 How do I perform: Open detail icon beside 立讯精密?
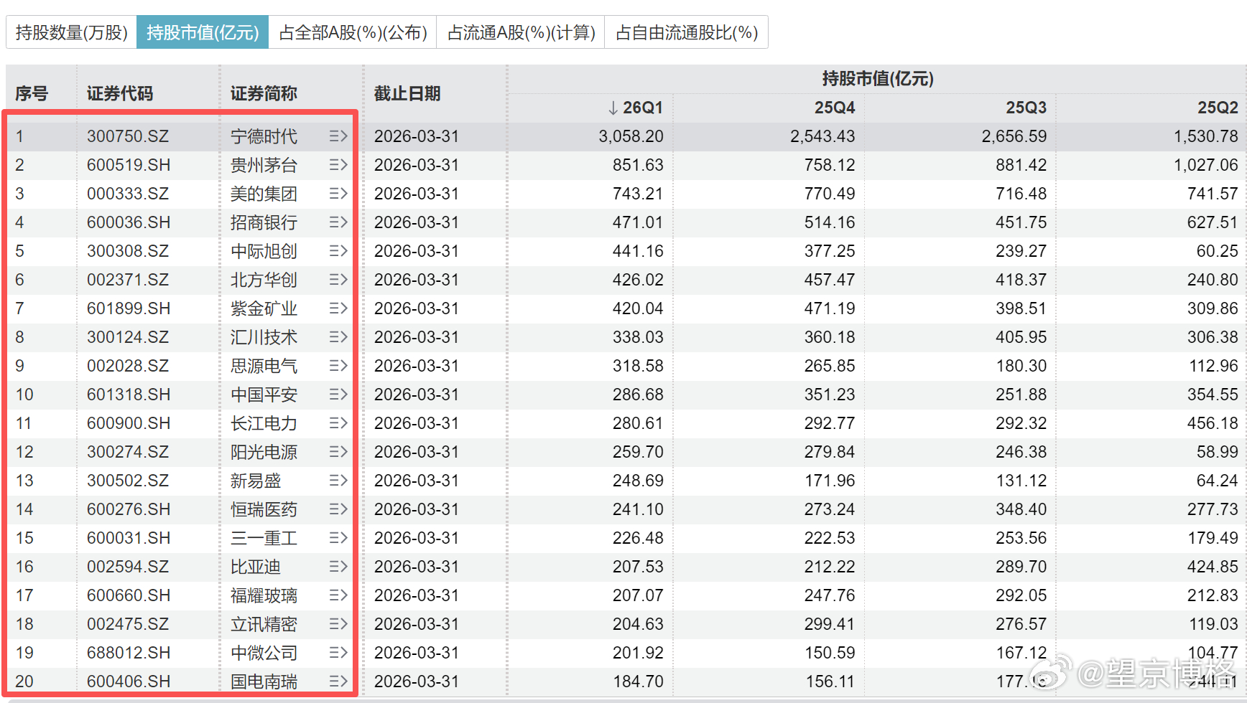pos(338,624)
